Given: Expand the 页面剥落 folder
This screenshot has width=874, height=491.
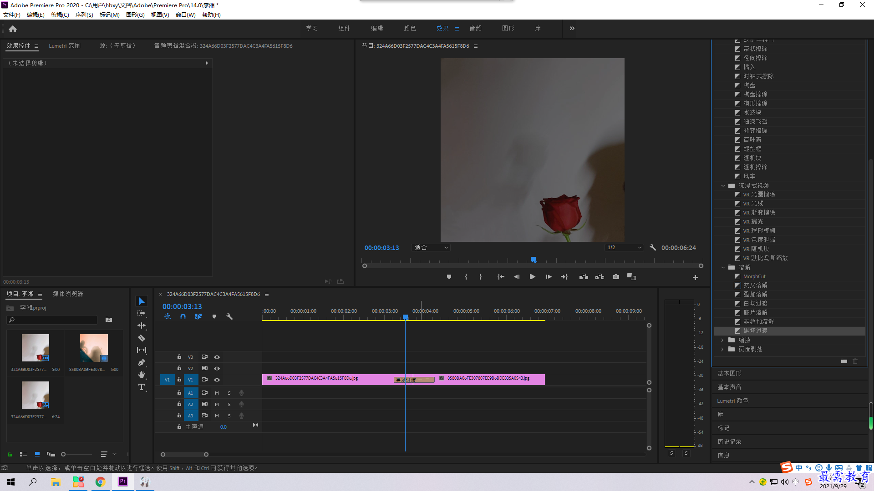Looking at the screenshot, I should [722, 349].
